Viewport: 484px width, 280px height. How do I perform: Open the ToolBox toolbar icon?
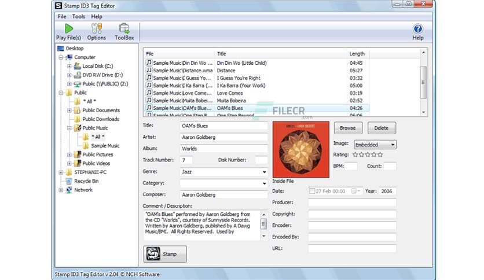(124, 29)
